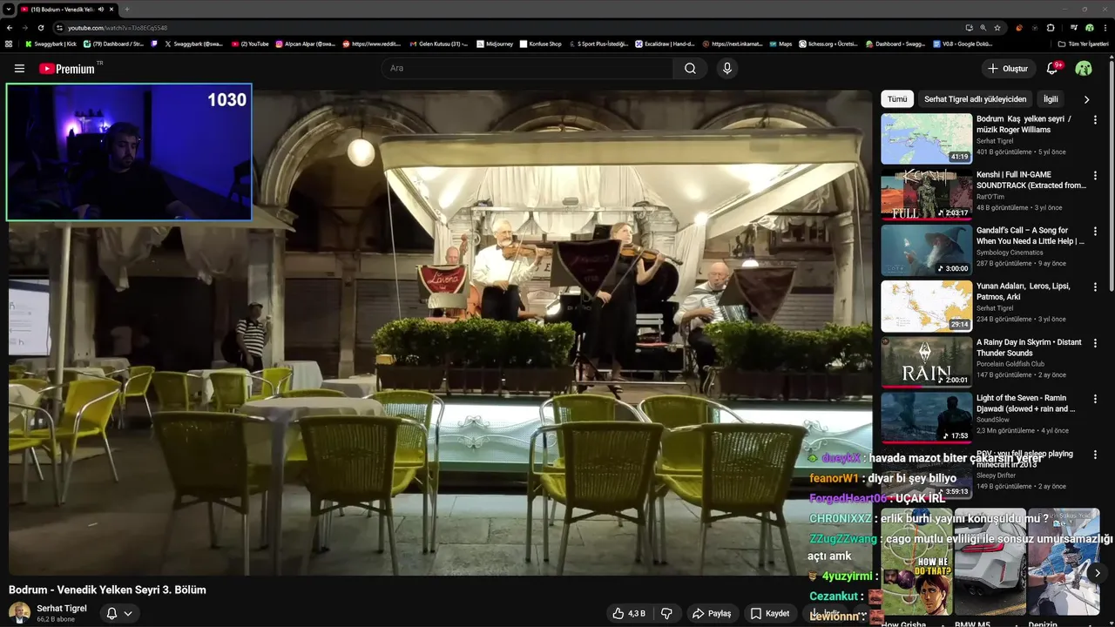Open the Gelen Kutusu Gmail bookmark
This screenshot has height=627, width=1115.
pyautogui.click(x=438, y=44)
